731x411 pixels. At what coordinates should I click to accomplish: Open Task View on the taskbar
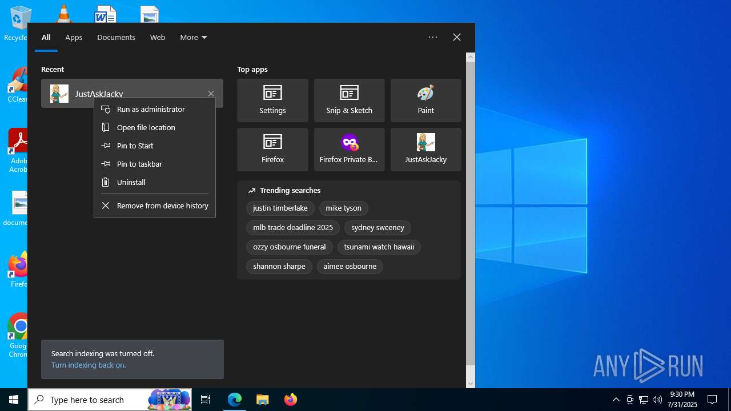point(206,400)
